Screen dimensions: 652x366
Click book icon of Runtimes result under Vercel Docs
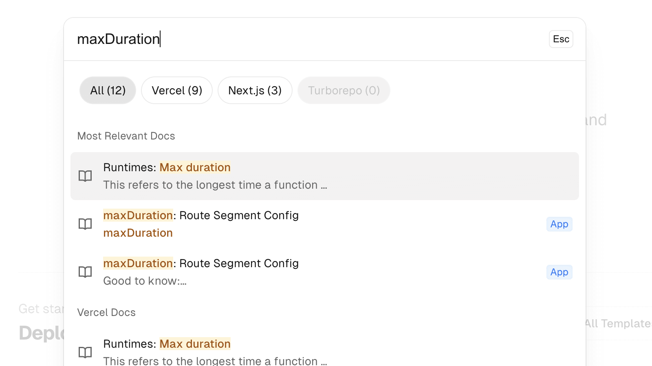tap(85, 352)
